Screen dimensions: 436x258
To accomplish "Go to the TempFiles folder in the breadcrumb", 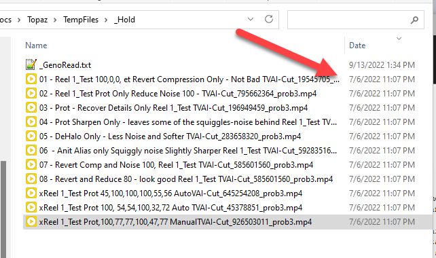I will pos(81,20).
